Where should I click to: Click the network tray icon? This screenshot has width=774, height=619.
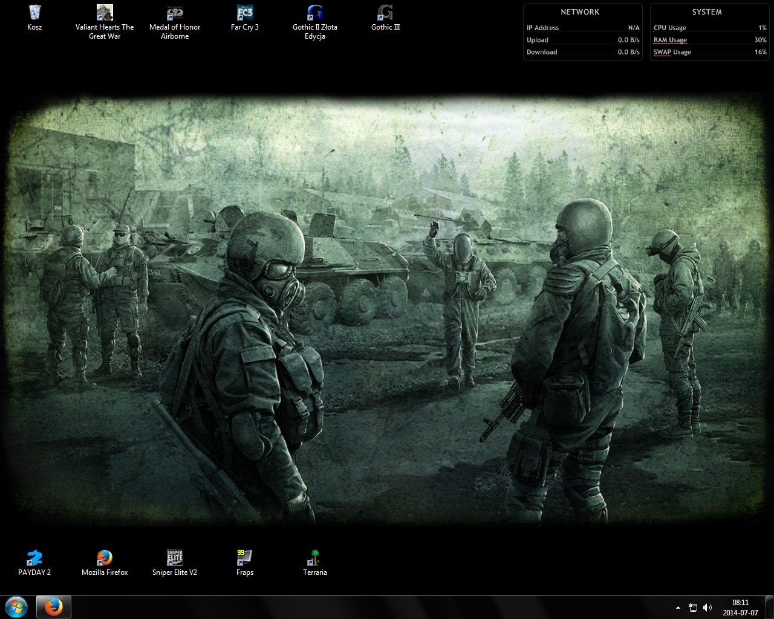(x=693, y=608)
